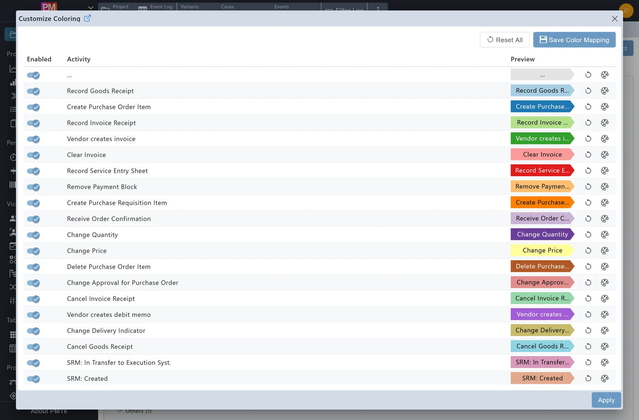The image size is (639, 420).
Task: Close the Customize Coloring dialog
Action: [614, 19]
